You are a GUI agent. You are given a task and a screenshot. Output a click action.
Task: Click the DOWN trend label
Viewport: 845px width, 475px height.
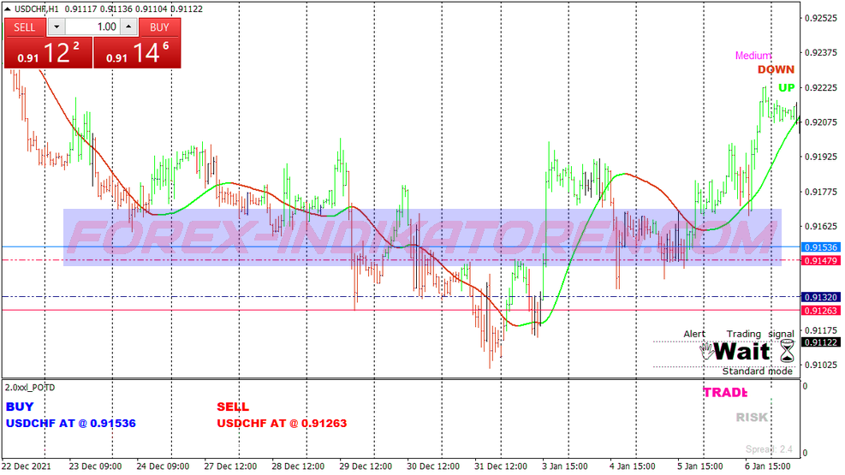point(776,69)
